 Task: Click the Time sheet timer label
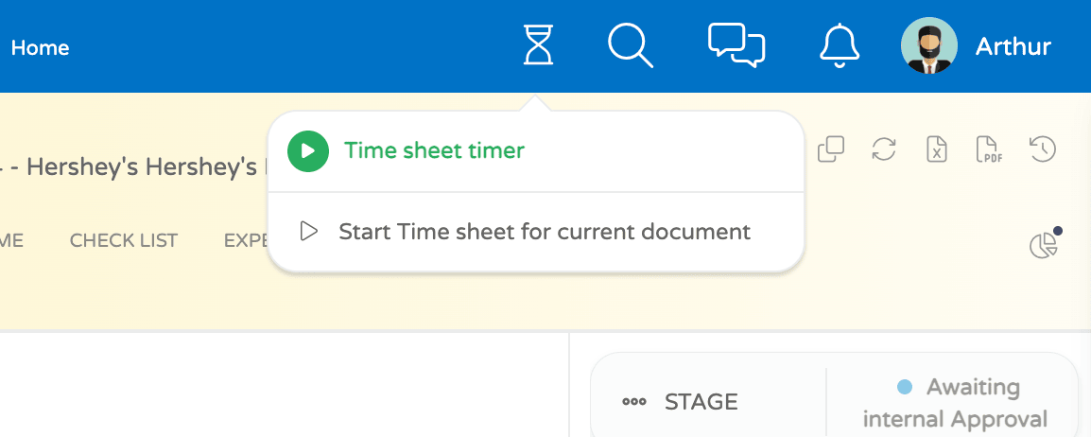click(434, 150)
